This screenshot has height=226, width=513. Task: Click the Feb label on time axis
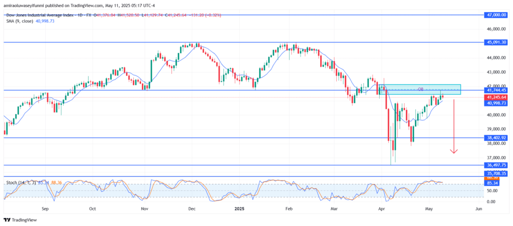point(288,208)
